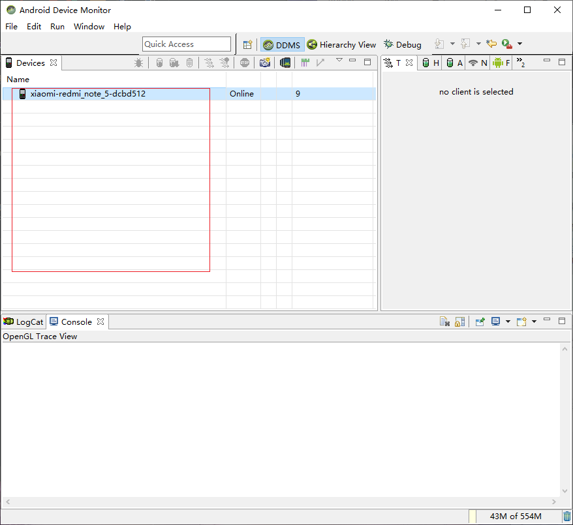Toggle Pin Console button
The width and height of the screenshot is (573, 525).
480,322
